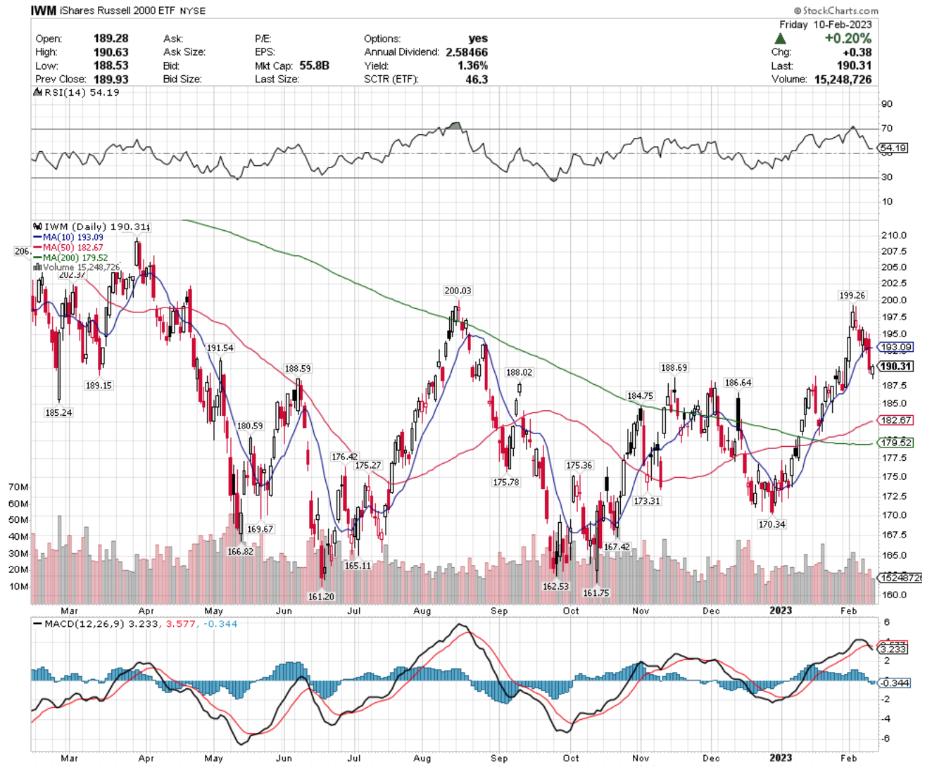Click the 190.31 last price tag on right axis

point(896,367)
